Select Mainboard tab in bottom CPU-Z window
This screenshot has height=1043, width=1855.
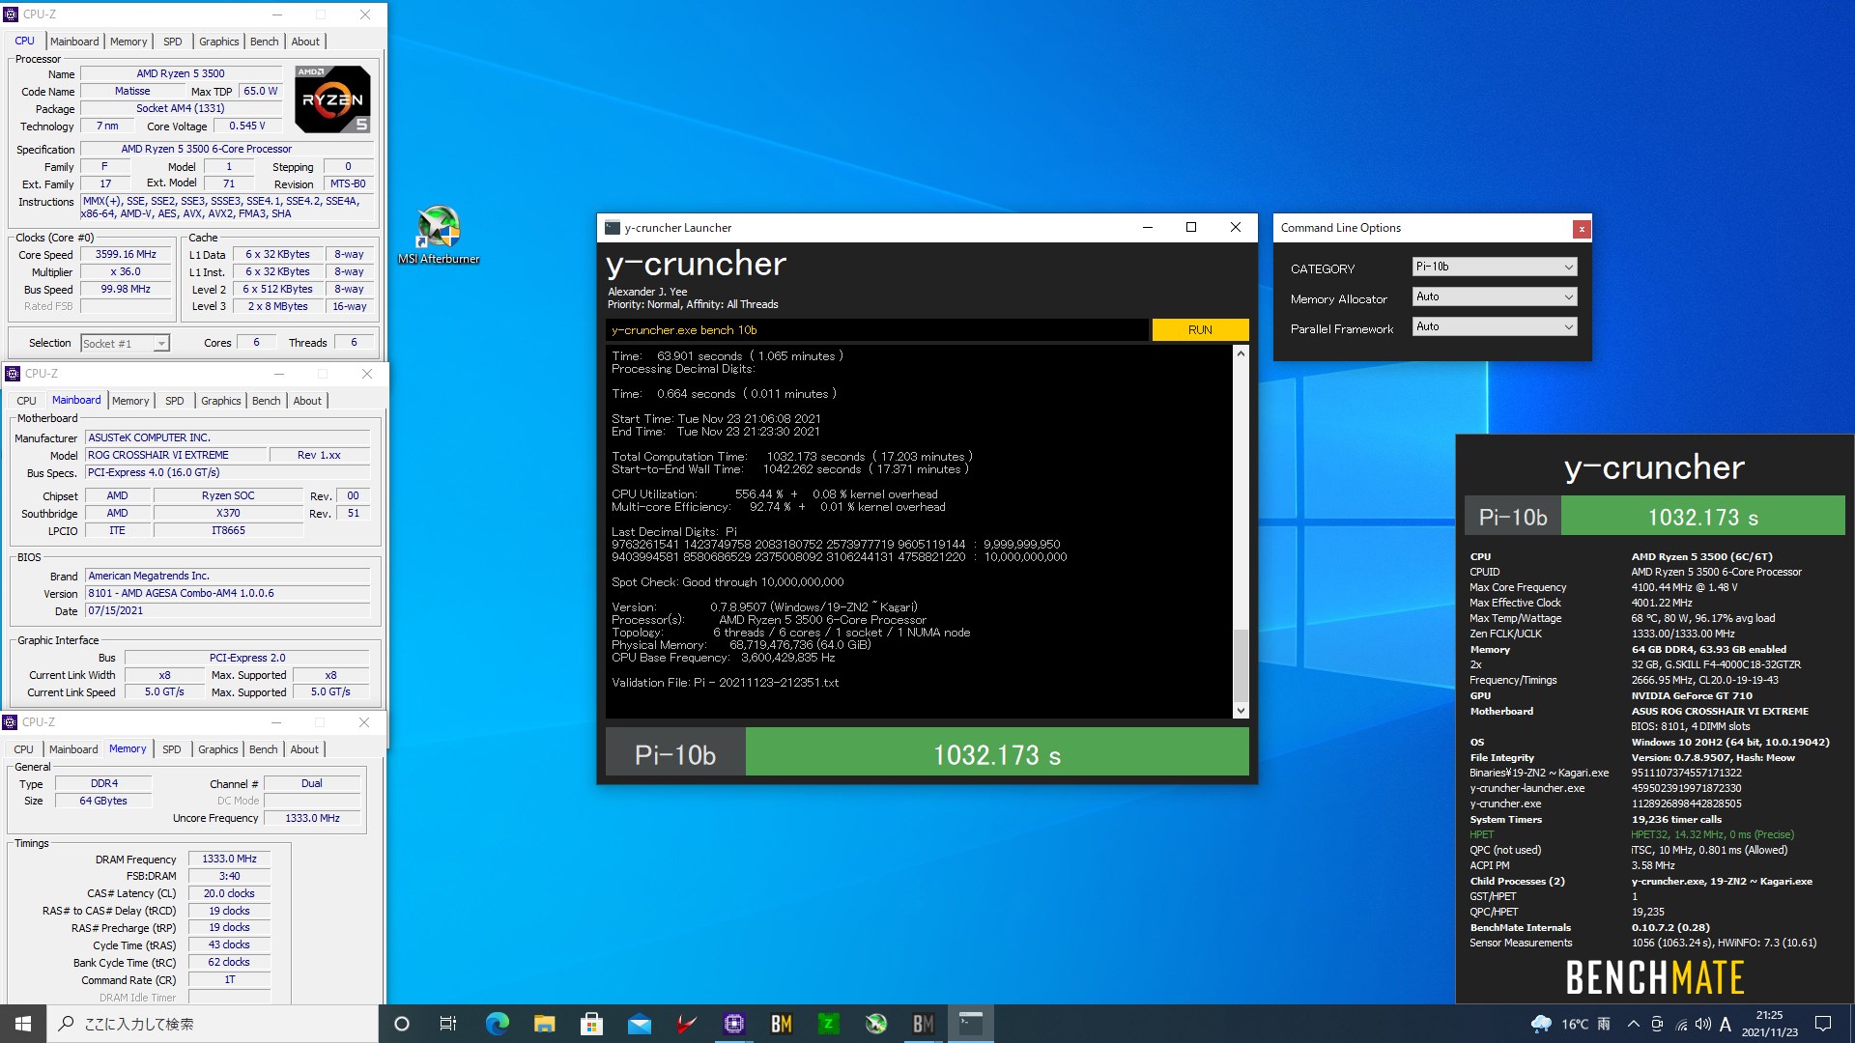(x=73, y=749)
